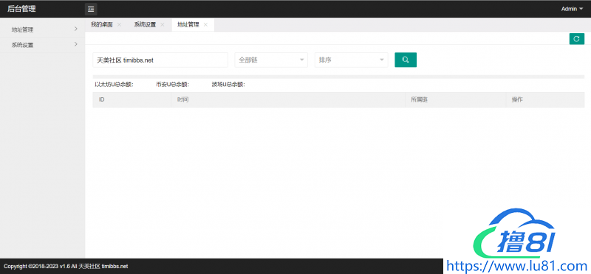Click the 以太坊U总余额 label
591x274 pixels.
114,85
